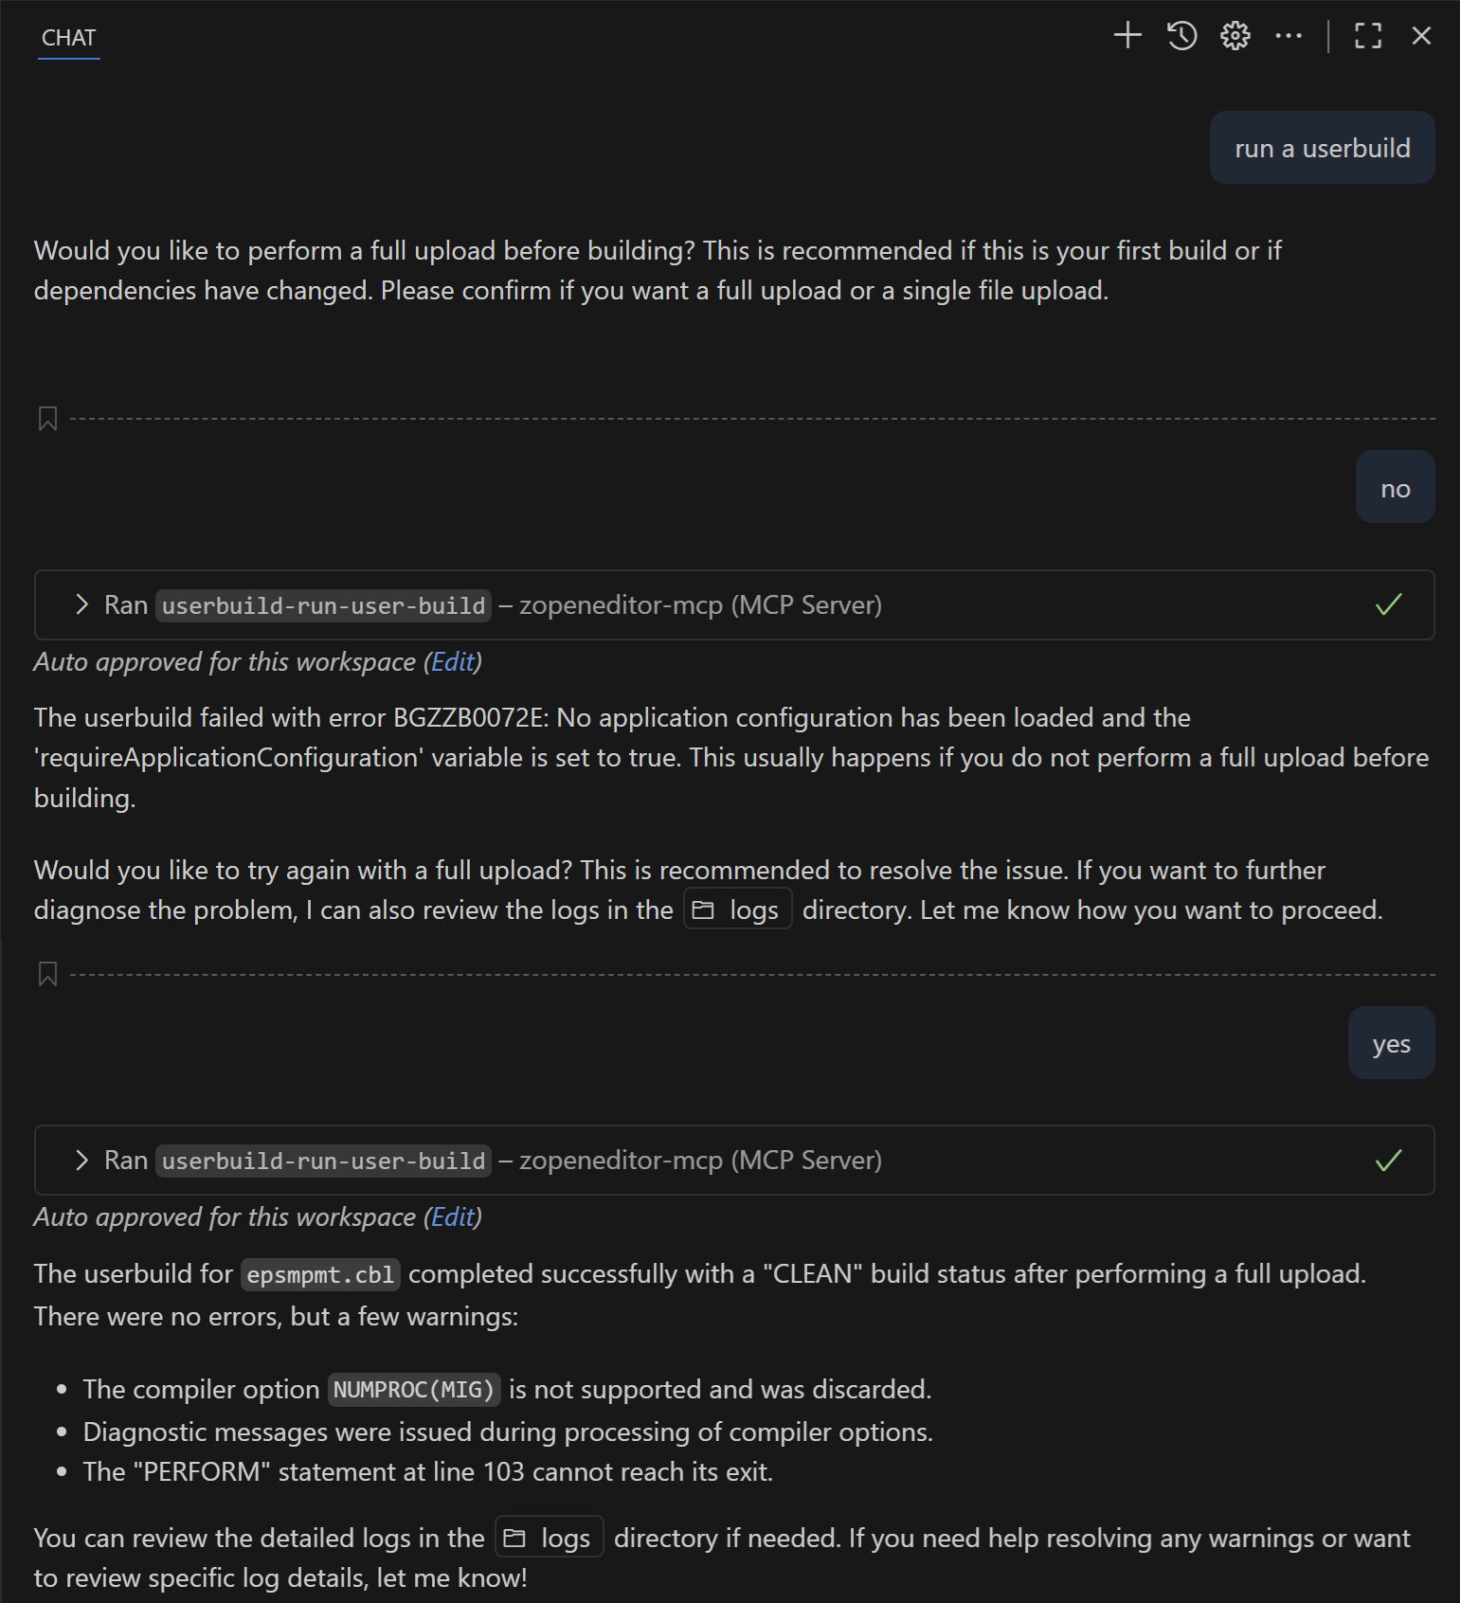Edit auto-approval for the second tool run
Screen dimensions: 1460x1603
pos(454,1216)
